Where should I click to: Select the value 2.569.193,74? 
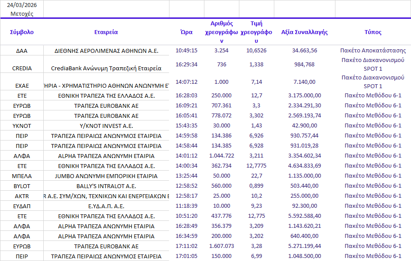tap(304, 116)
